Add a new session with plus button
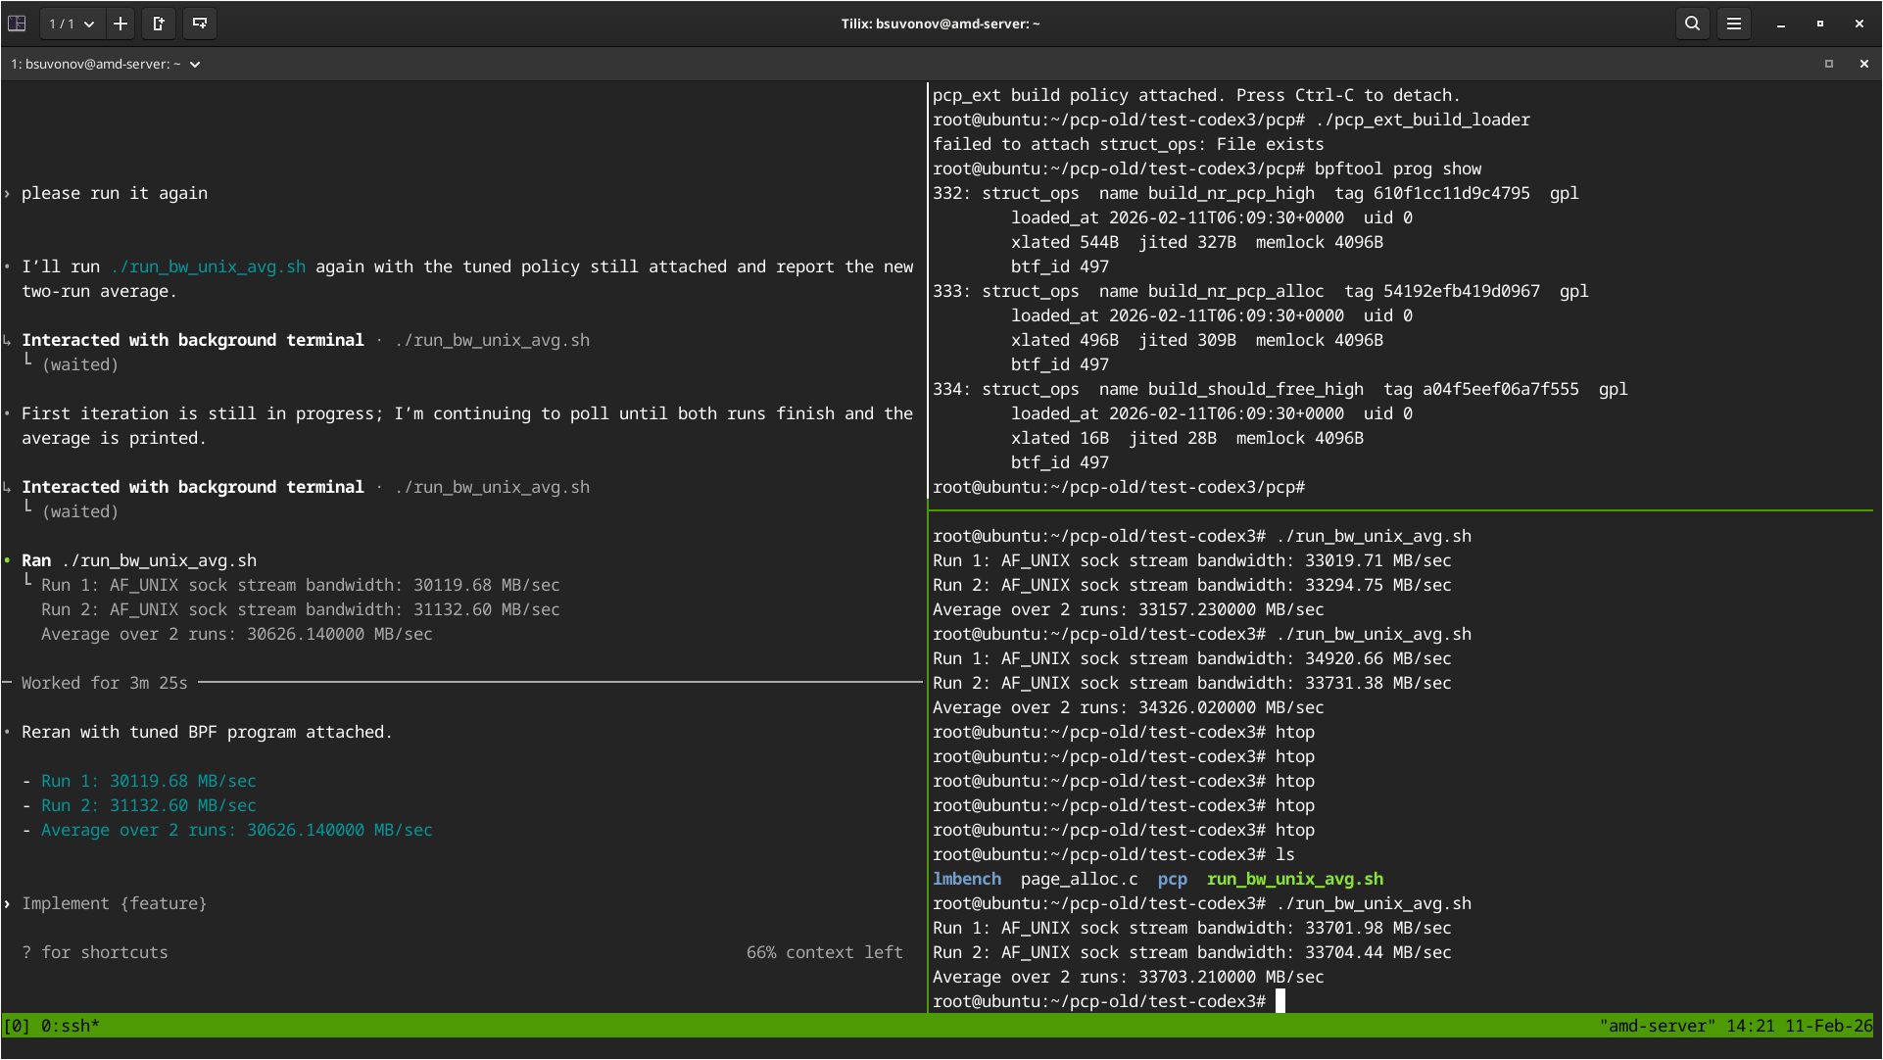 (x=121, y=24)
